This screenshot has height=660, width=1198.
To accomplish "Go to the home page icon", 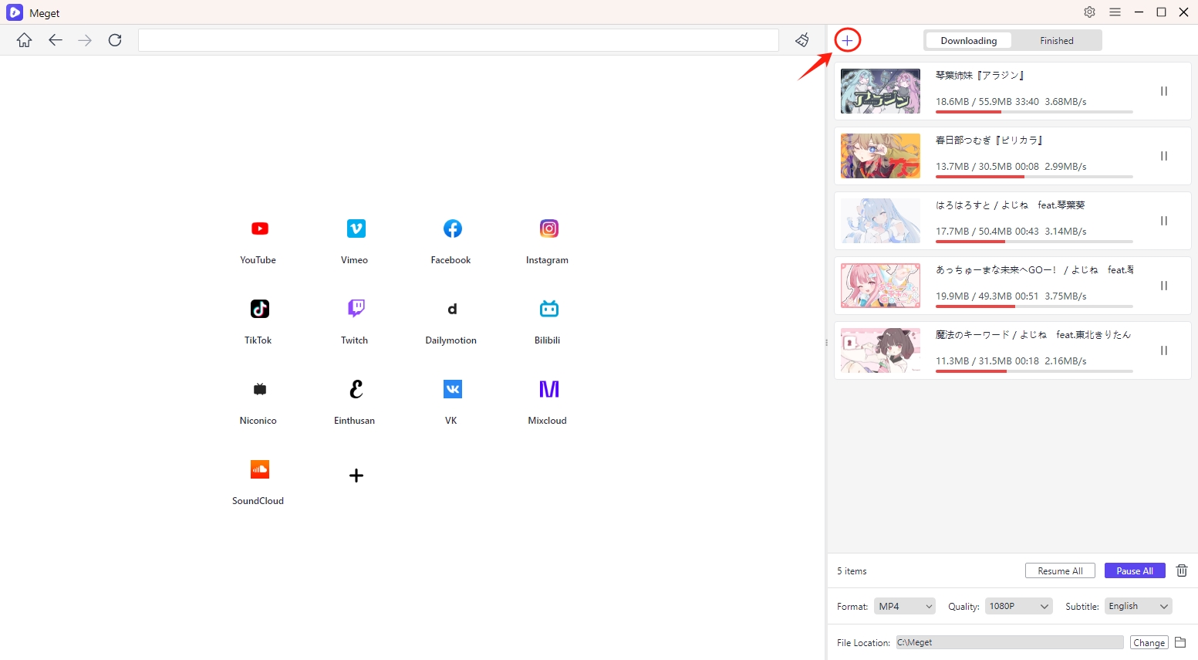I will pyautogui.click(x=25, y=40).
